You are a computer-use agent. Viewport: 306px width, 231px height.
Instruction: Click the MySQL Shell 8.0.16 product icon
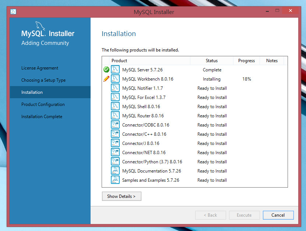(x=115, y=106)
